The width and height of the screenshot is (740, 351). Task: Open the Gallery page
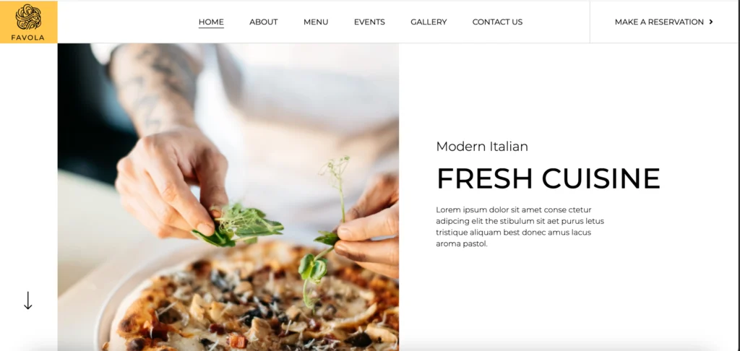pyautogui.click(x=429, y=22)
